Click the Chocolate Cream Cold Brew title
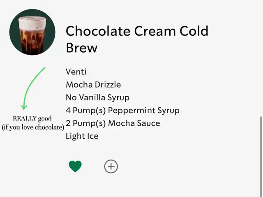This screenshot has height=197, width=263. pos(137,39)
